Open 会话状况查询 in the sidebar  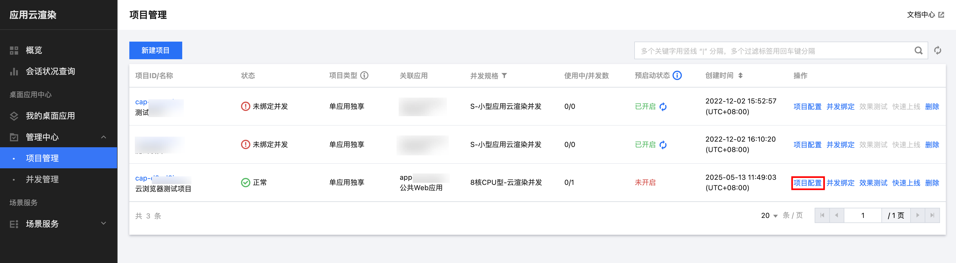point(50,71)
